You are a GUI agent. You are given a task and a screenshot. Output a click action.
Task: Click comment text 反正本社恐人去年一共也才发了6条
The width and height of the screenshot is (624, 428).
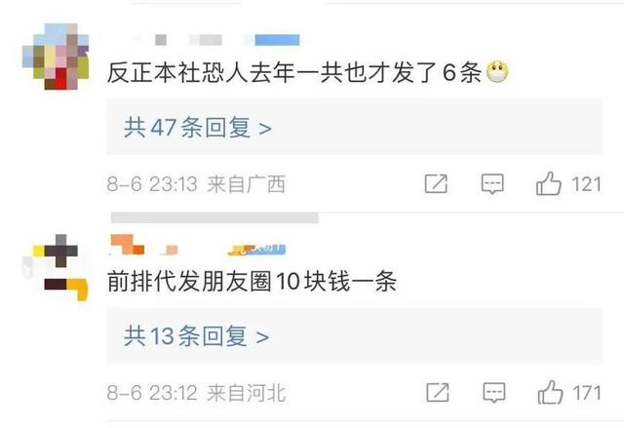coord(294,73)
